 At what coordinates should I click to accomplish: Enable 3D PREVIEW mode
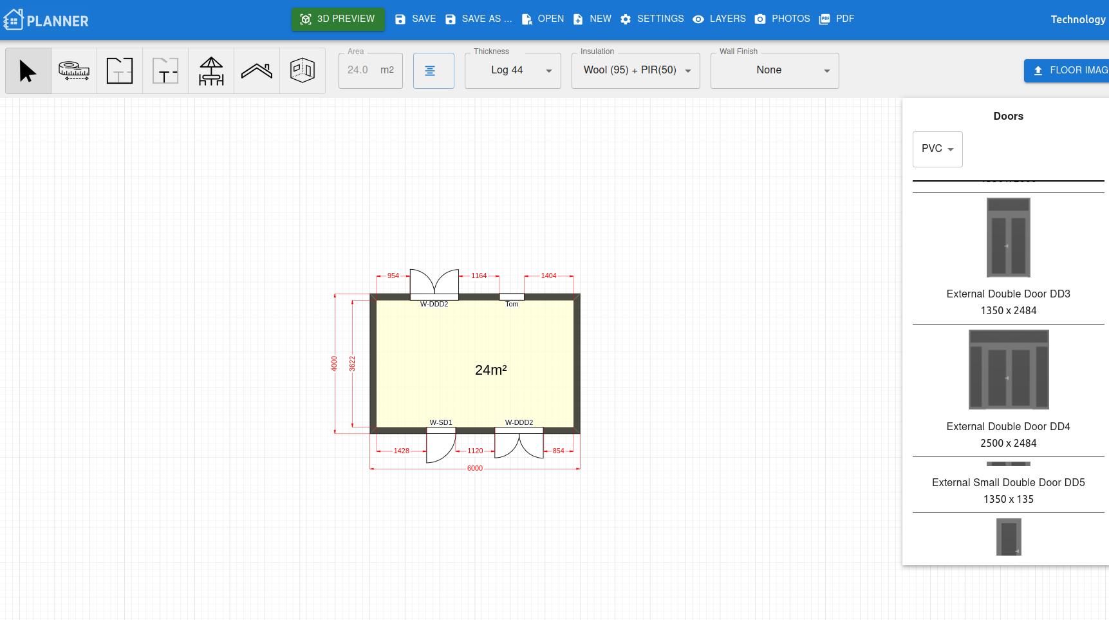tap(338, 19)
